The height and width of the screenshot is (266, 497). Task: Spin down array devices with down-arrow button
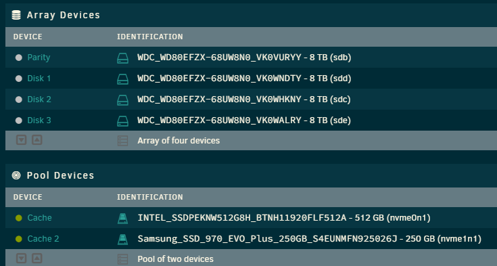tap(21, 139)
